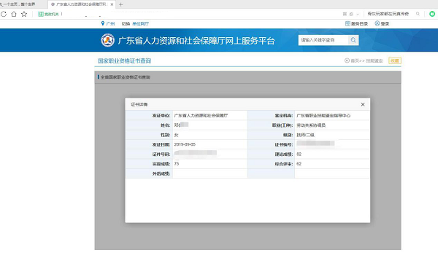Click the 登录 login link
Screen dimensions: 438x274
click(382, 24)
